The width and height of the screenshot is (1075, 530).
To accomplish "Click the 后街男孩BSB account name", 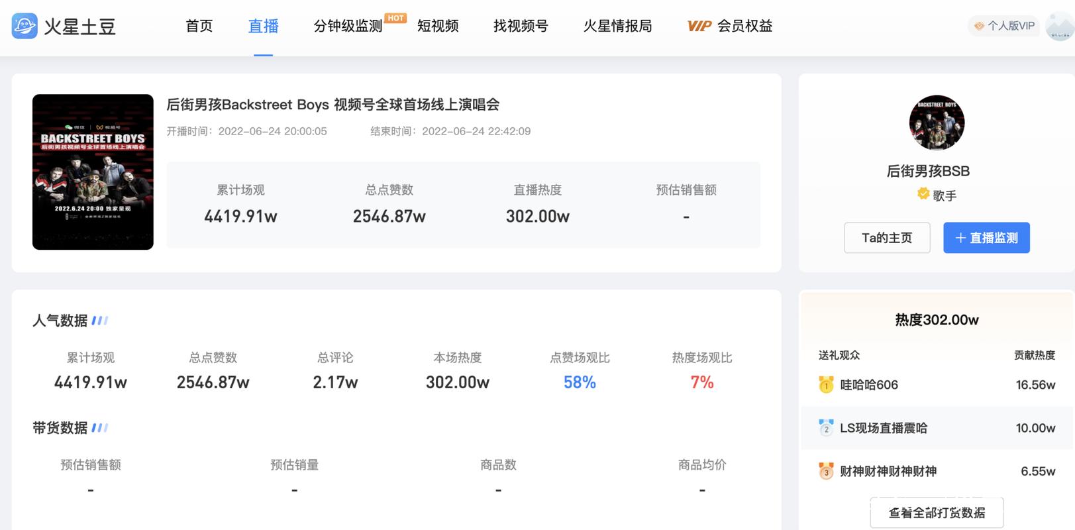I will pos(928,171).
